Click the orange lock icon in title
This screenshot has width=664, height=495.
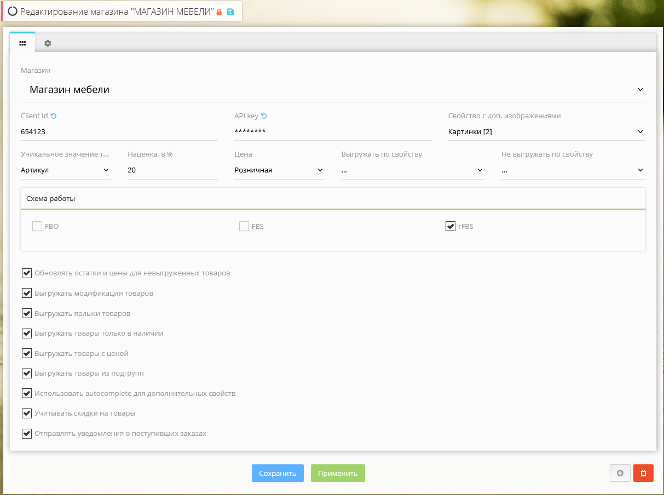coord(220,12)
